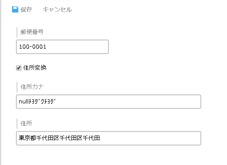Image resolution: width=227 pixels, height=165 pixels.
Task: Click the gray bar beside 郵便番号 heading
Action: (x=17, y=32)
